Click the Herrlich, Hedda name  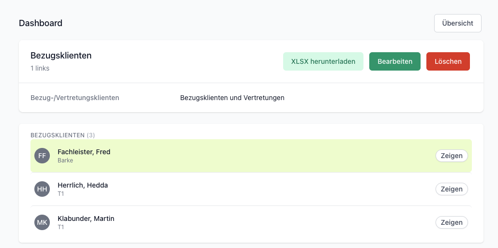(83, 185)
